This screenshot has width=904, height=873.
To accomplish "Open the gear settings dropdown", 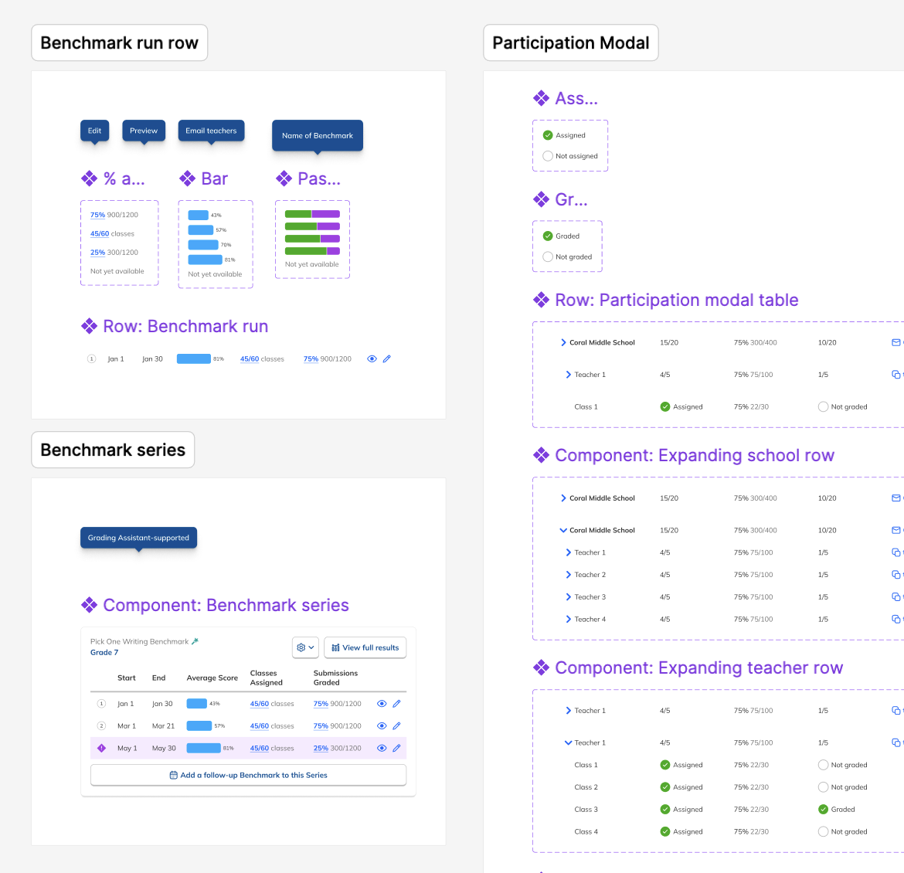I will 305,647.
